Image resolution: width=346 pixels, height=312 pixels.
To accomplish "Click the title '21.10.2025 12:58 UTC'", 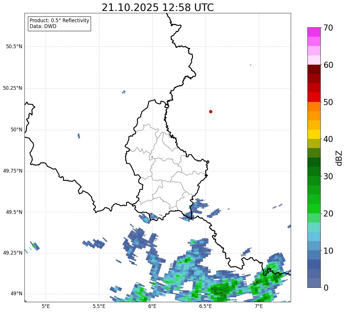I will (x=158, y=8).
